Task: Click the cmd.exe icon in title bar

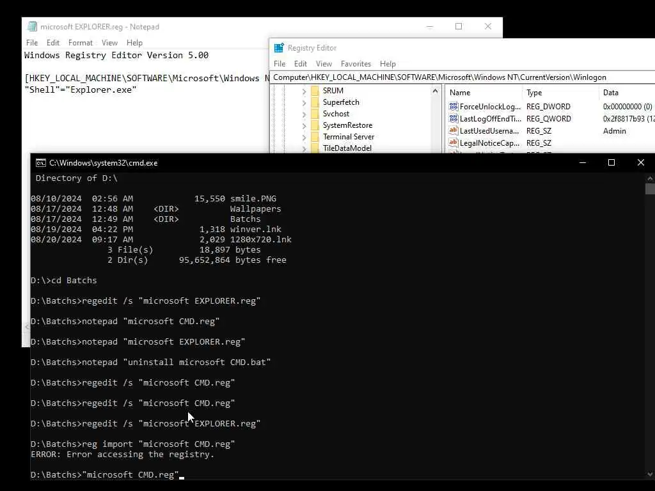Action: (x=40, y=163)
